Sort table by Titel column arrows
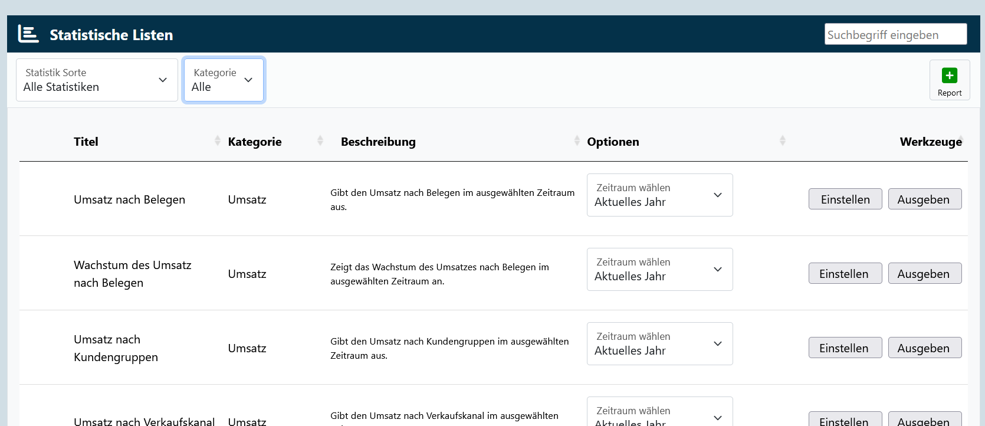This screenshot has width=985, height=426. tap(217, 140)
